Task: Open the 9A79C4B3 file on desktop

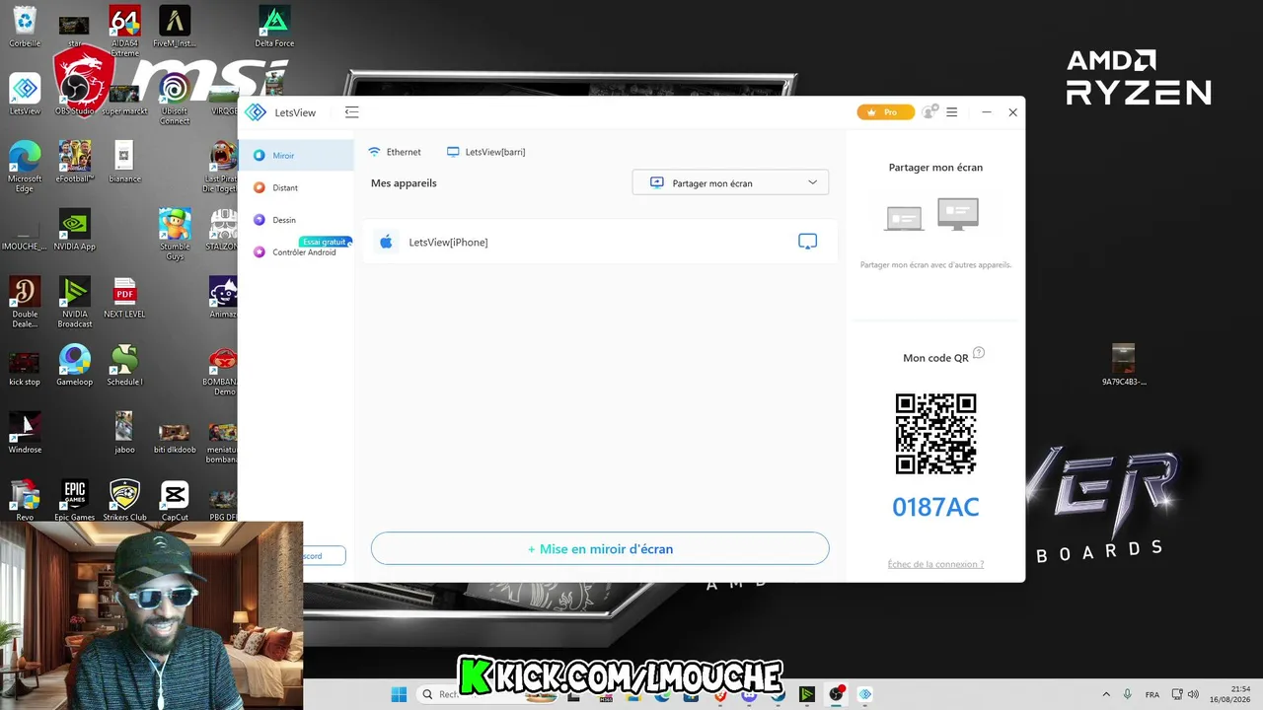Action: tap(1124, 365)
